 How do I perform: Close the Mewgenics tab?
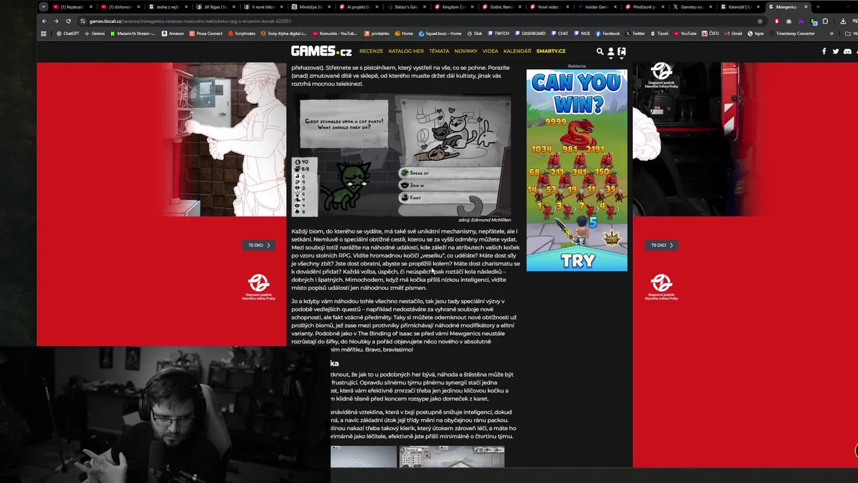(806, 7)
